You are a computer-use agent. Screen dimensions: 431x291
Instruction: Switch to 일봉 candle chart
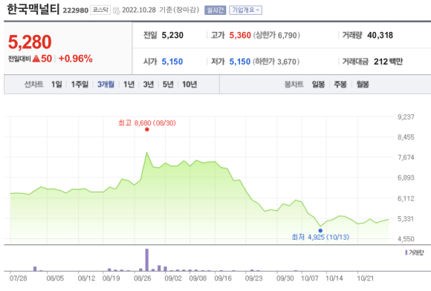[318, 85]
